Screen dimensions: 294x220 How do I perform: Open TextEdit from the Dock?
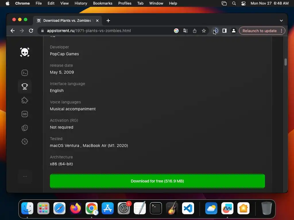[140, 208]
